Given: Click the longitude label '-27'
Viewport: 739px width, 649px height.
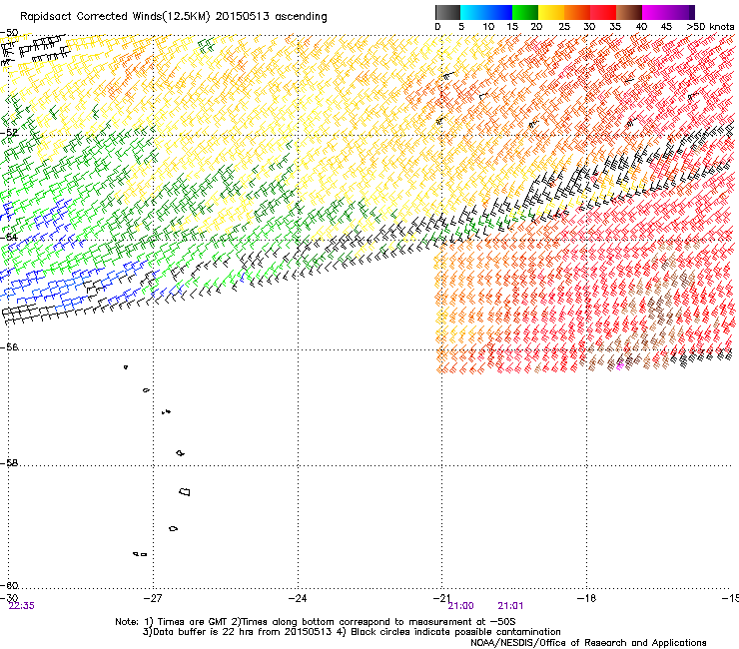Looking at the screenshot, I should coord(153,598).
